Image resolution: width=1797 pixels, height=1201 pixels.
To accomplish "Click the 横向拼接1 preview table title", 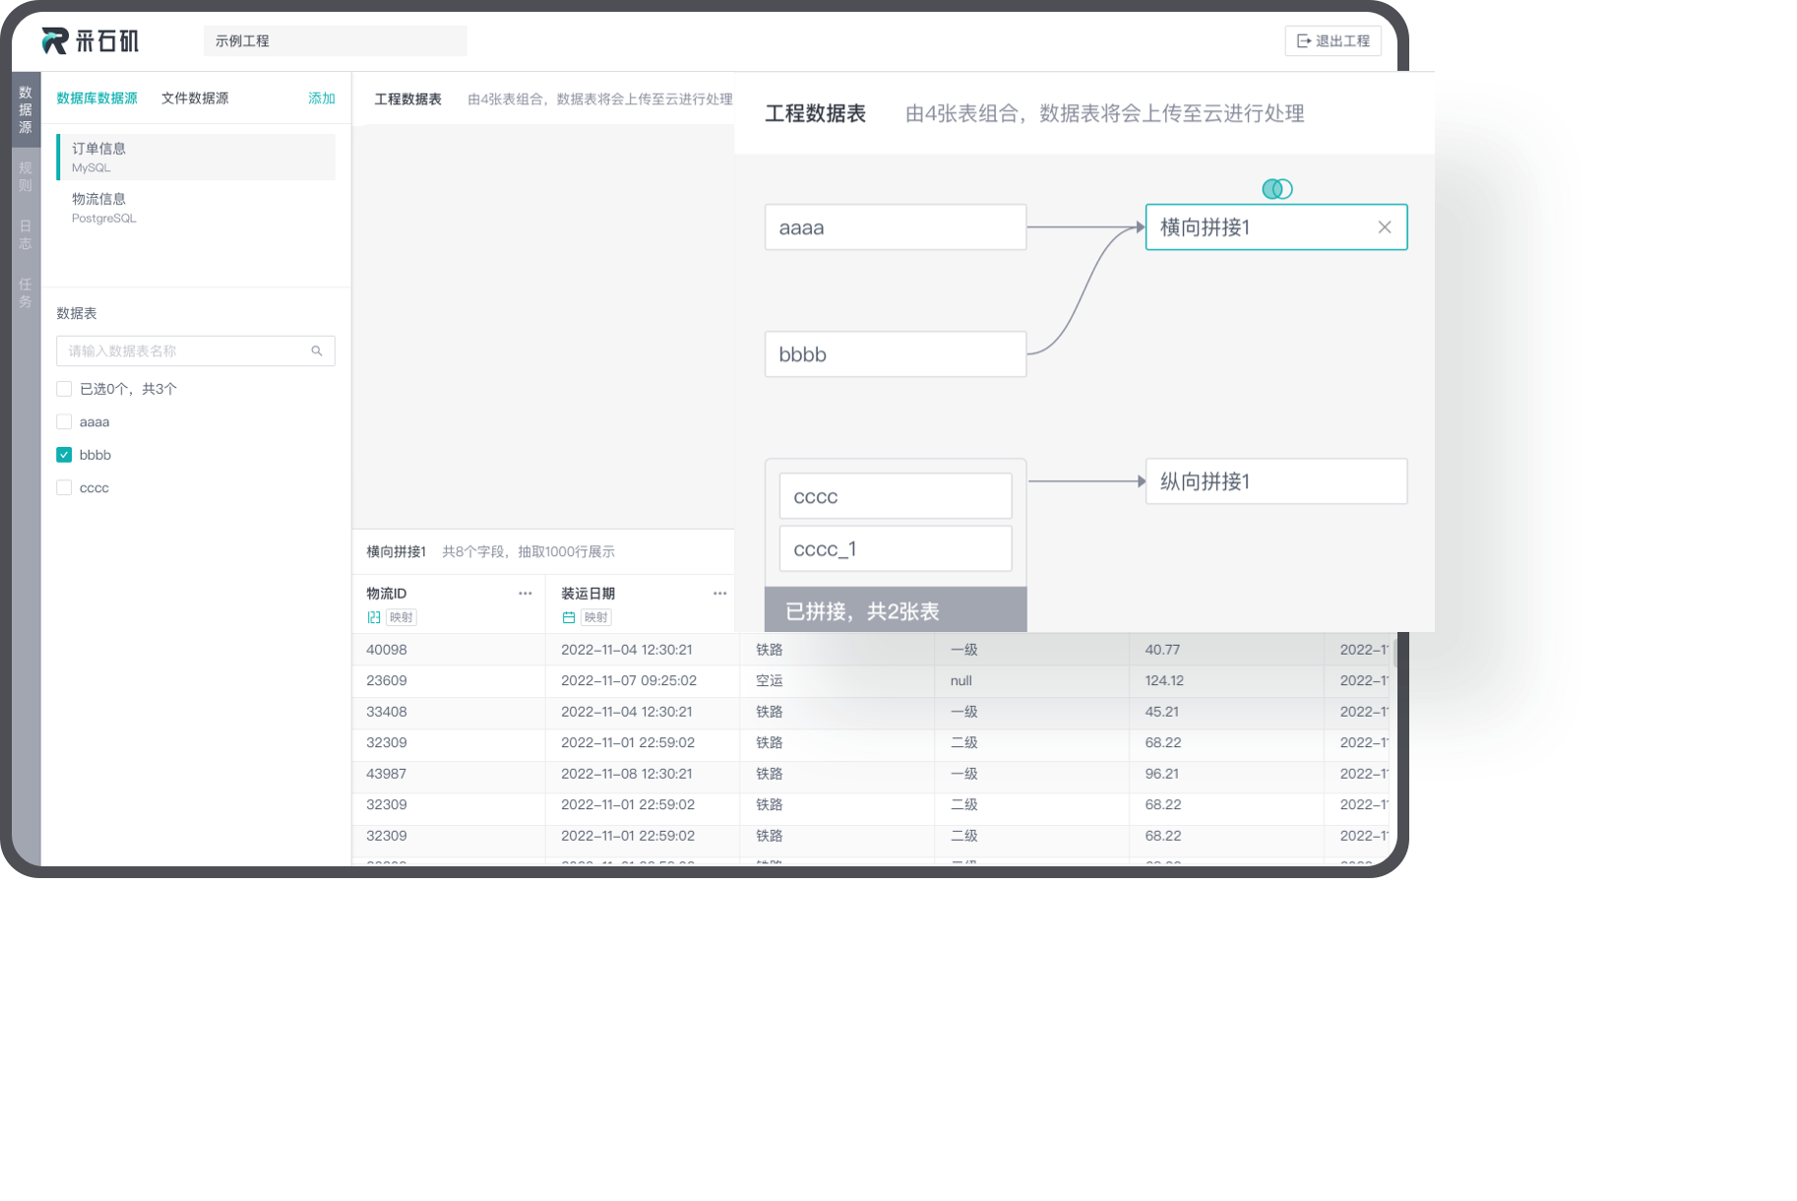I will (397, 551).
